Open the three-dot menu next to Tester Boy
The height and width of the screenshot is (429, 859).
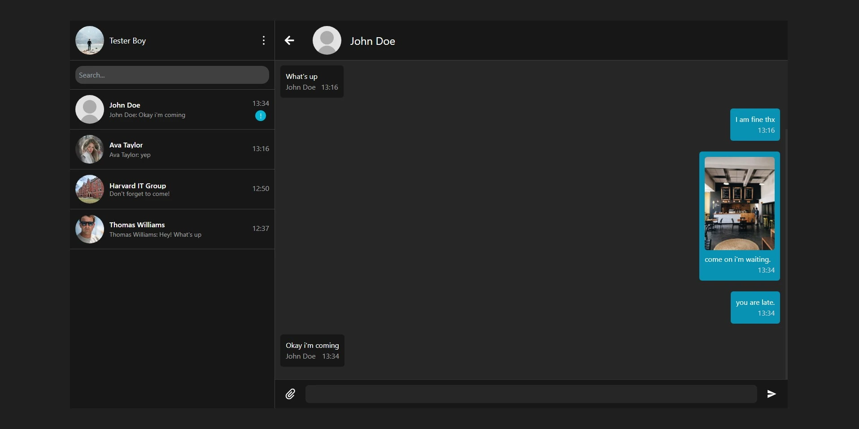pyautogui.click(x=263, y=40)
